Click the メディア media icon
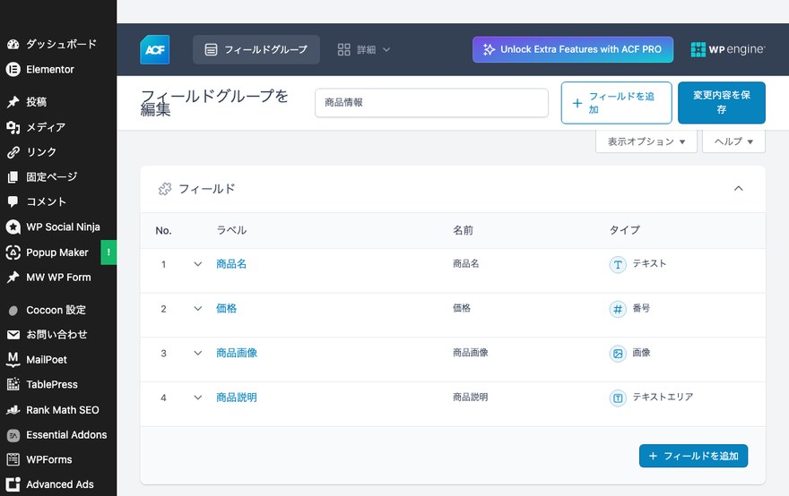The width and height of the screenshot is (789, 496). [x=13, y=127]
